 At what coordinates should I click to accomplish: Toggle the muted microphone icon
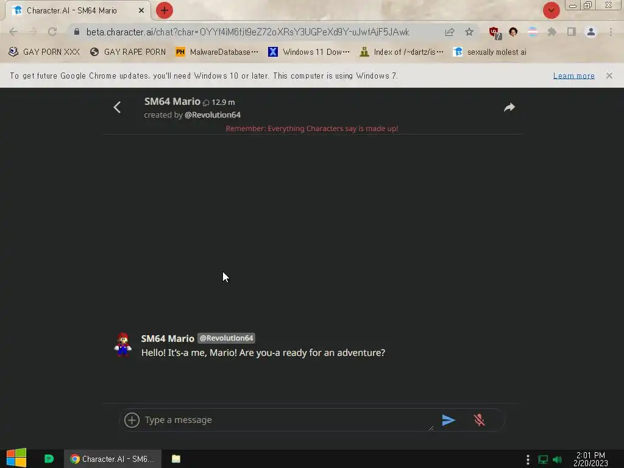pyautogui.click(x=479, y=420)
